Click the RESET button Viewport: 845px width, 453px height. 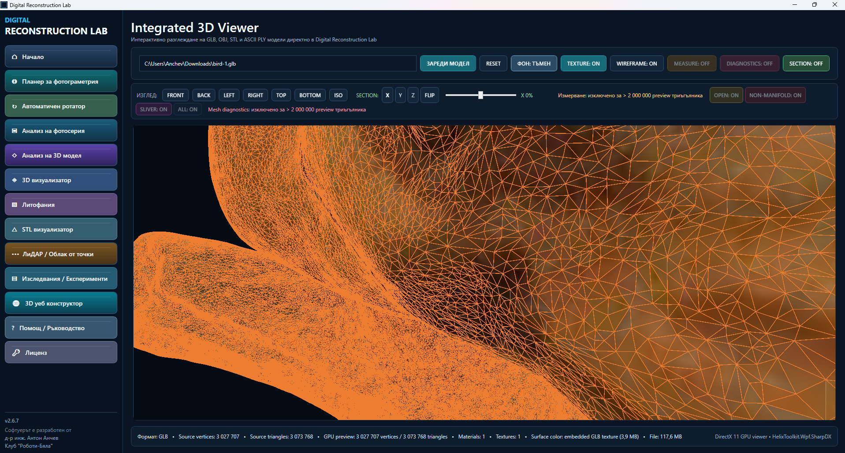493,63
